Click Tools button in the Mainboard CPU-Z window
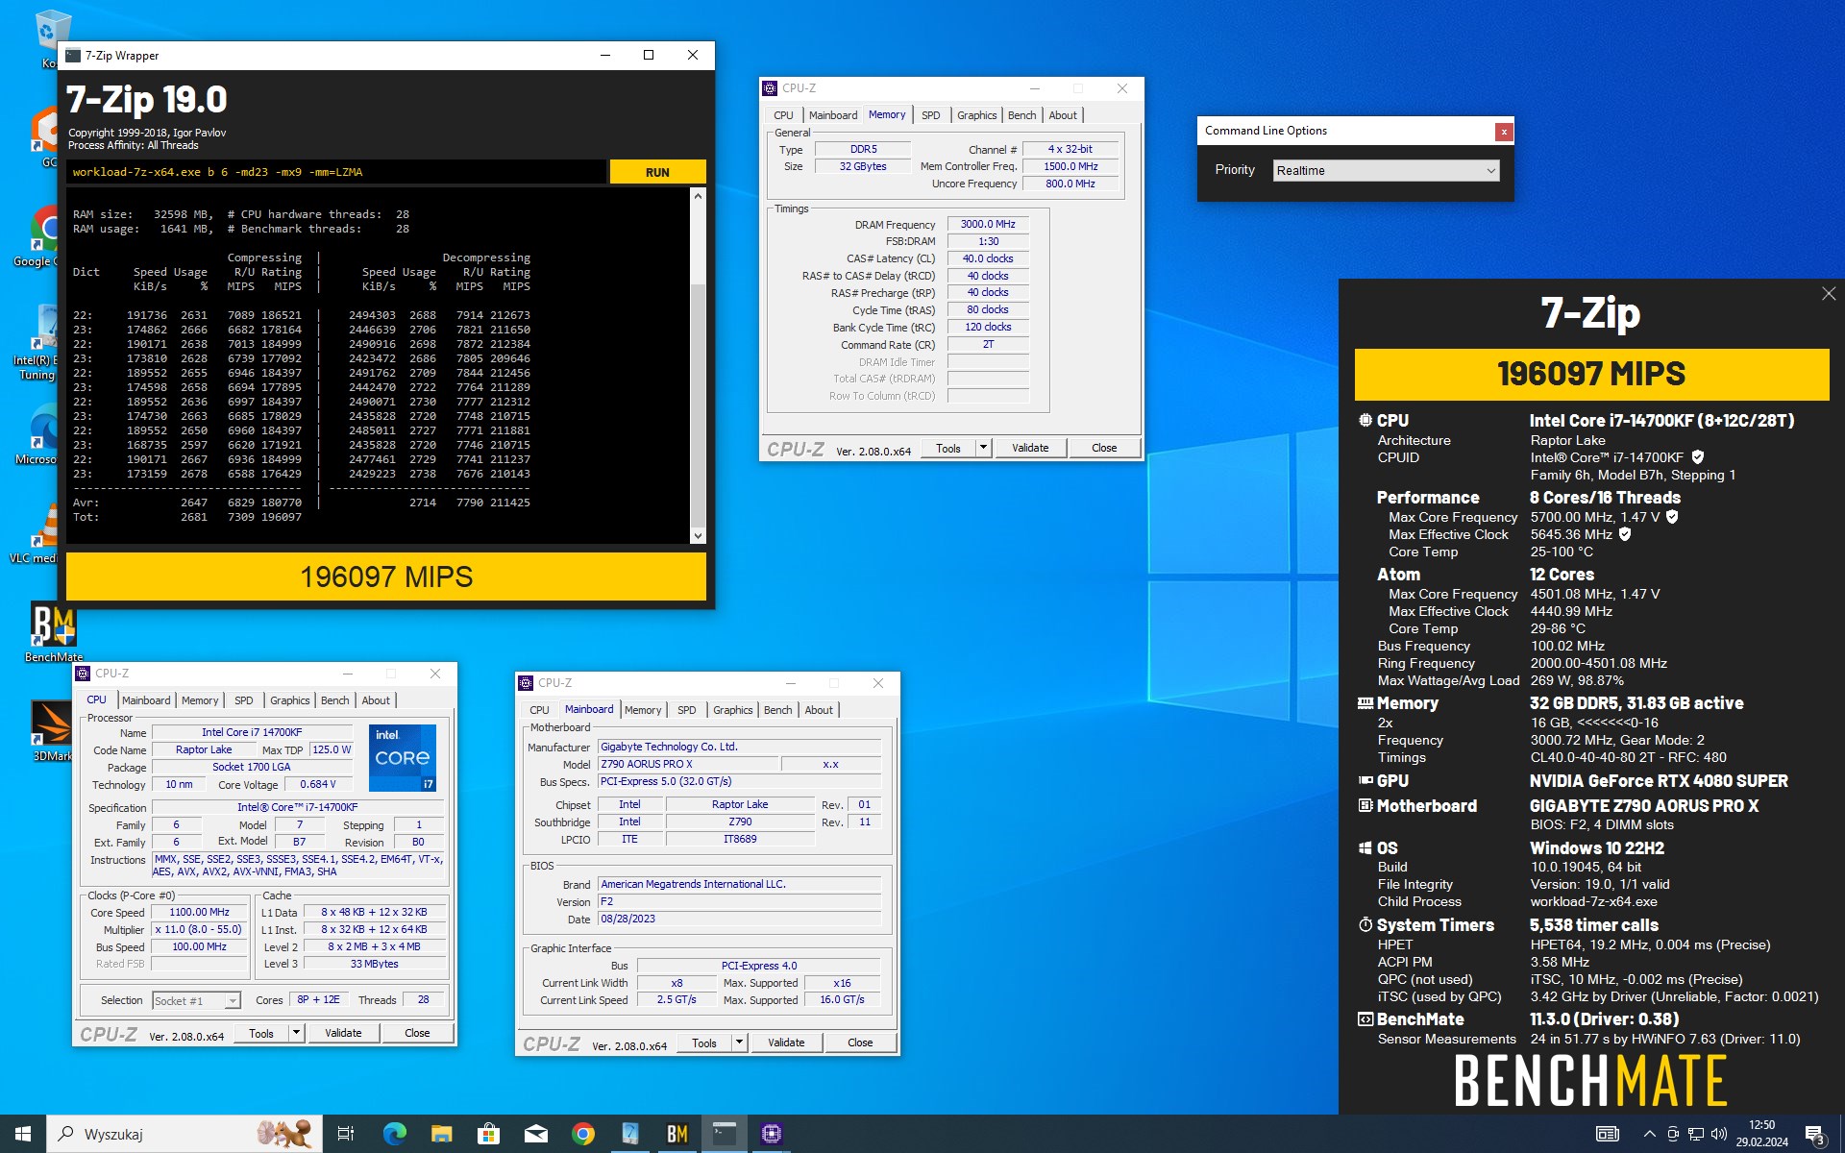The width and height of the screenshot is (1845, 1153). point(704,1043)
